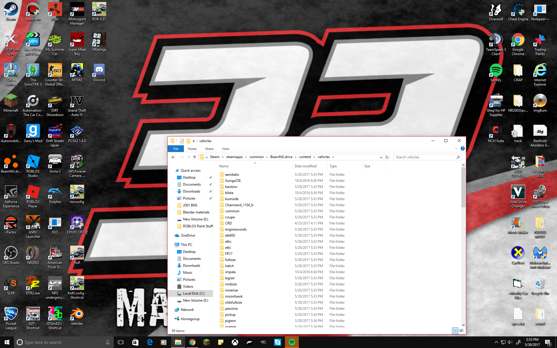
Task: Select the moonhawk folder row
Action: tap(234, 296)
